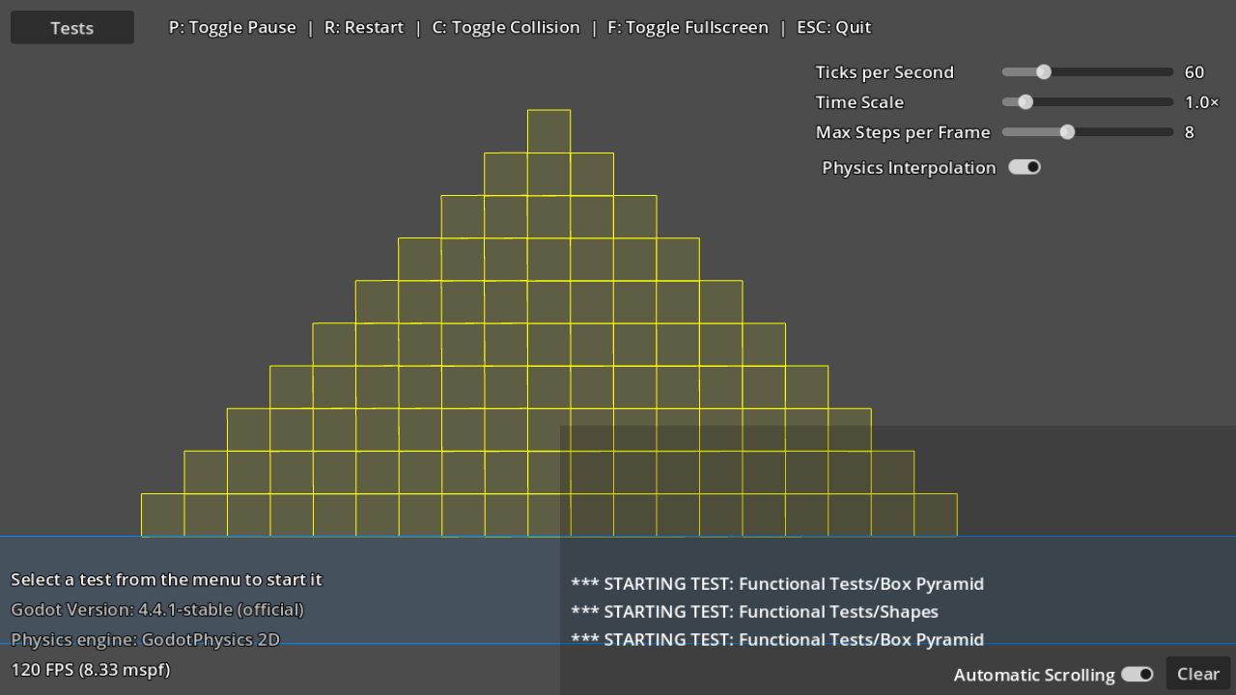Click the 'P: Toggle Pause' hint
The image size is (1236, 695).
(x=232, y=27)
